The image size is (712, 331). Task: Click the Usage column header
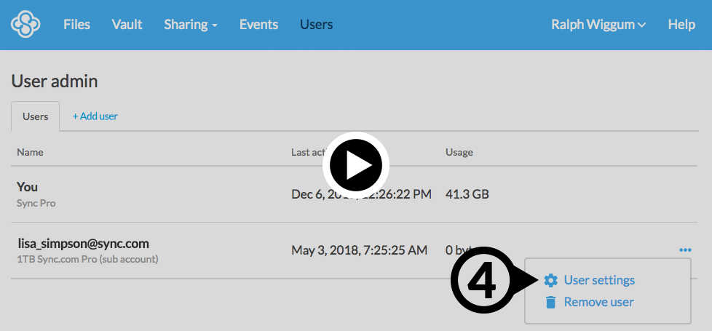point(459,152)
